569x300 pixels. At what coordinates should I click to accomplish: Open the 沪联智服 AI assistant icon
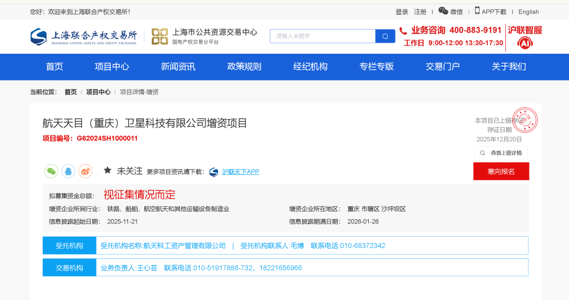pos(525,43)
